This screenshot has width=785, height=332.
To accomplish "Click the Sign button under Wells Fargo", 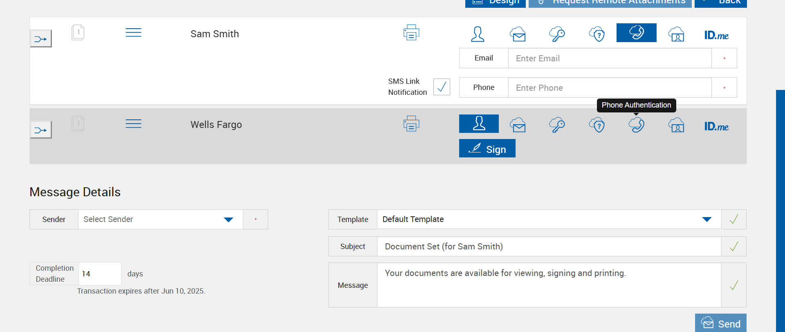I will [487, 148].
